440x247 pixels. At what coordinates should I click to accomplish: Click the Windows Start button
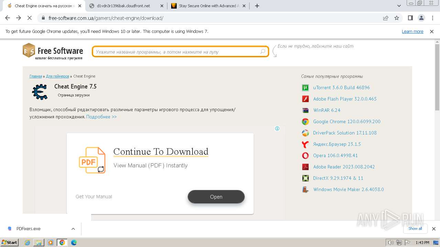coord(10,243)
